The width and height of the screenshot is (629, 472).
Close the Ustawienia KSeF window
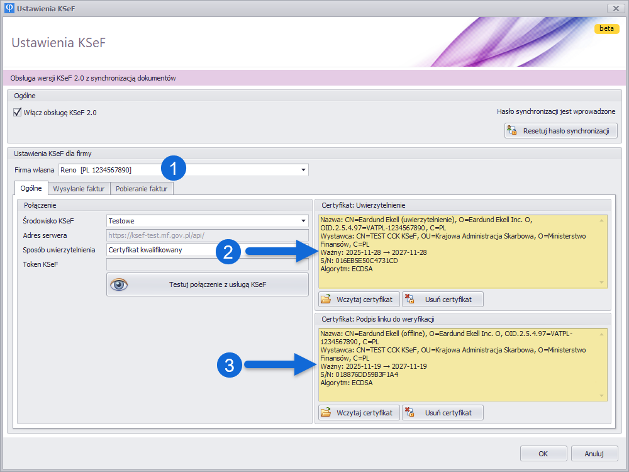pyautogui.click(x=615, y=8)
